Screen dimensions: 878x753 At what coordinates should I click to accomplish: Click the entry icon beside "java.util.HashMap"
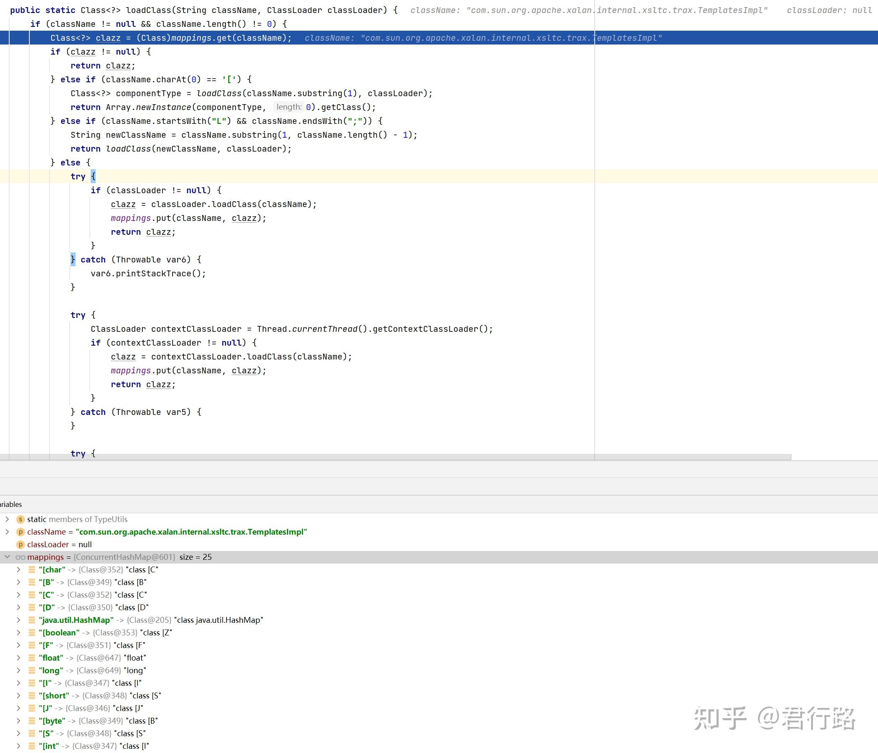[x=33, y=620]
